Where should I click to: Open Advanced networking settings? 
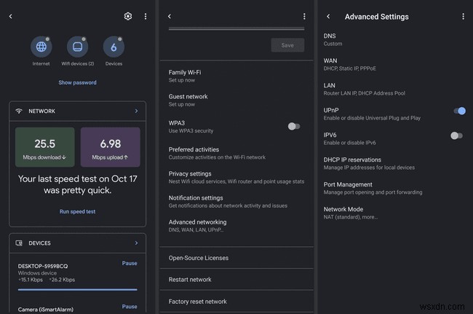197,225
